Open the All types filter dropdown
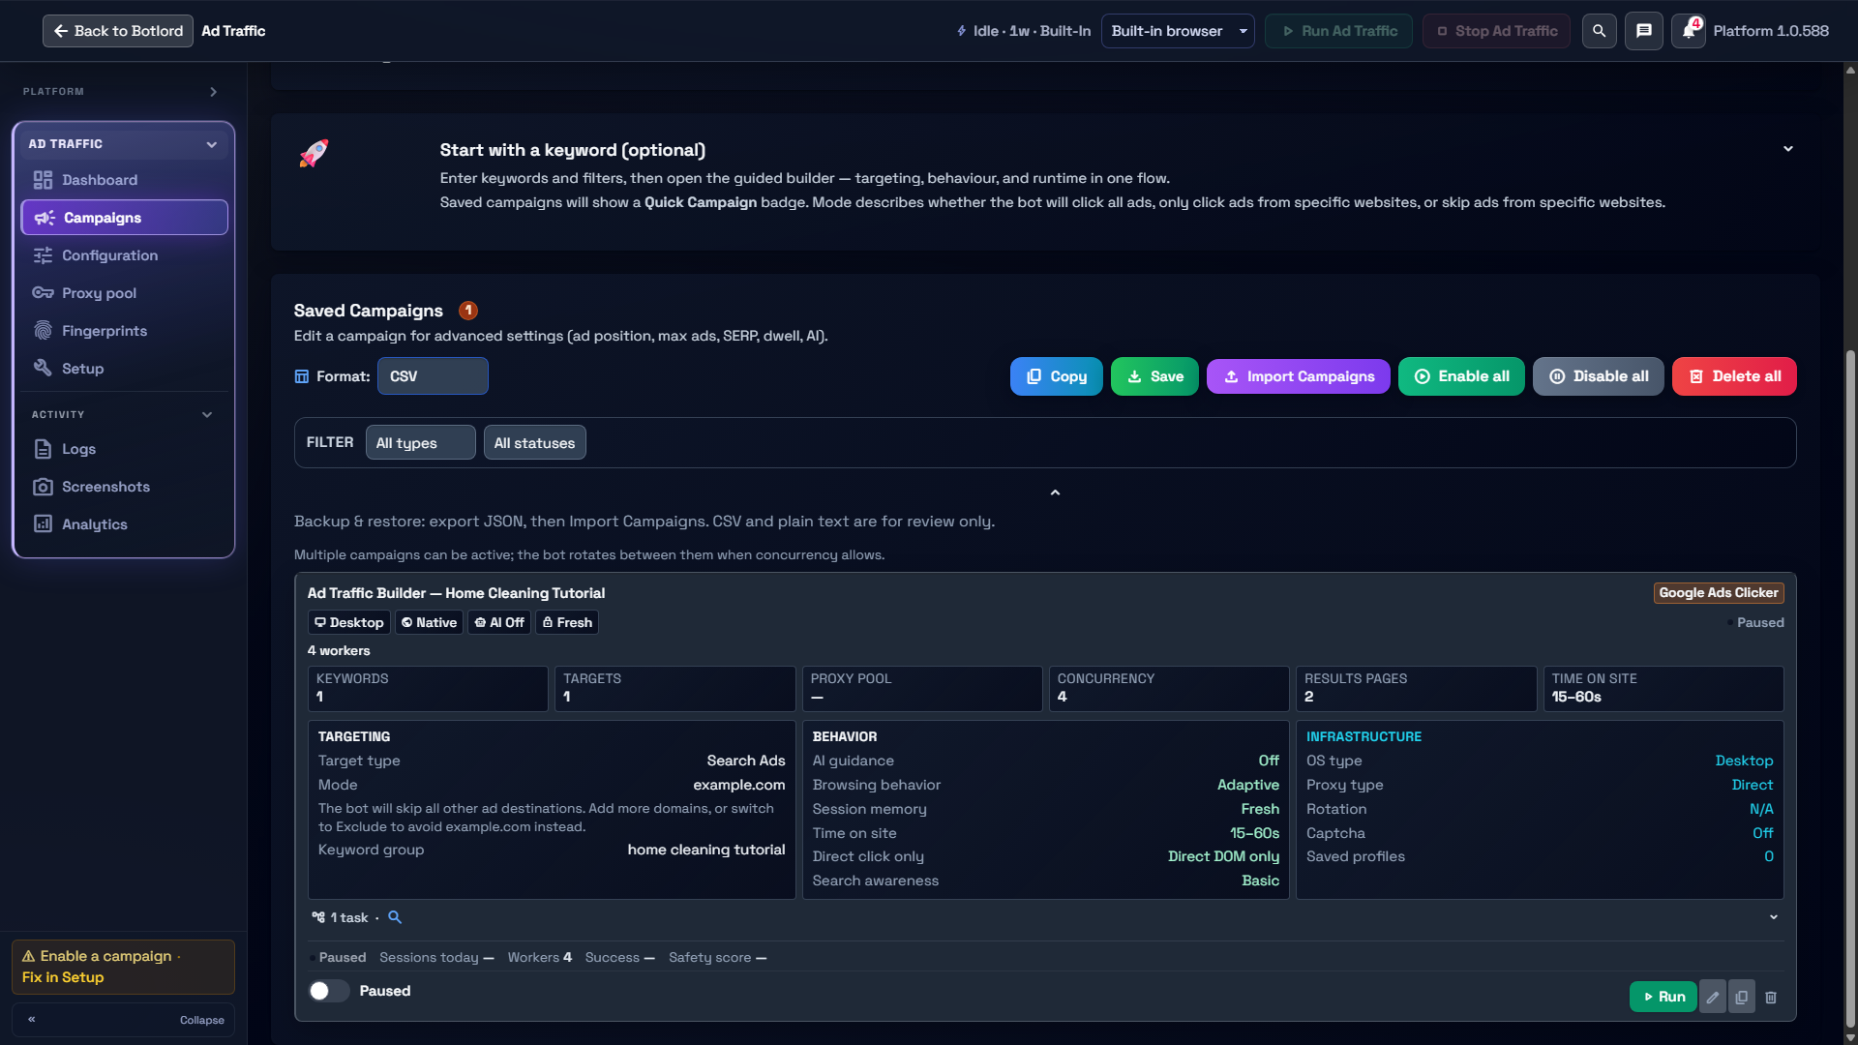 tap(420, 443)
